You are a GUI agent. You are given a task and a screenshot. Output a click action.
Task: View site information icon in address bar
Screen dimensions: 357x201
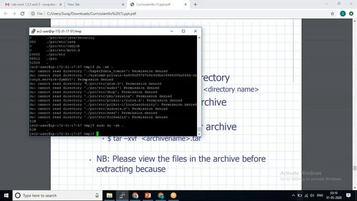(x=33, y=13)
